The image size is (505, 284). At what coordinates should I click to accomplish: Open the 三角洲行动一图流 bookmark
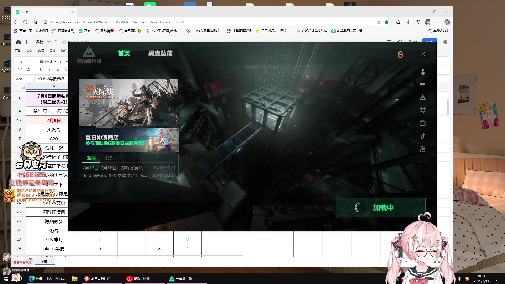pos(274,31)
